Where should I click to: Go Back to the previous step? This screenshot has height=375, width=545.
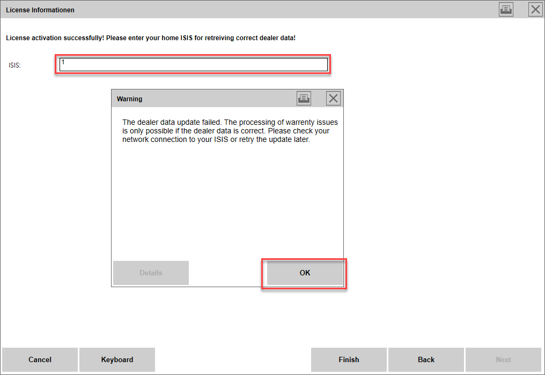pos(426,359)
